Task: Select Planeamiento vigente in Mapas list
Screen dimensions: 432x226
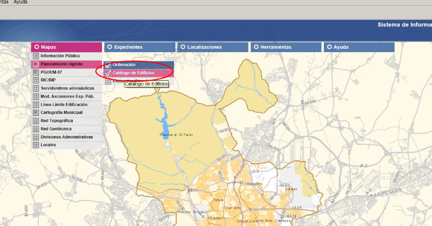Action: pyautogui.click(x=61, y=64)
